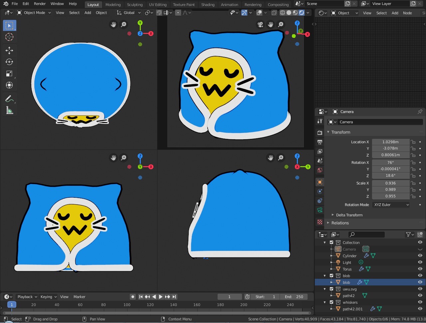Hide the blob object with eye icon
Screen dimensions: 426x323
click(x=420, y=282)
